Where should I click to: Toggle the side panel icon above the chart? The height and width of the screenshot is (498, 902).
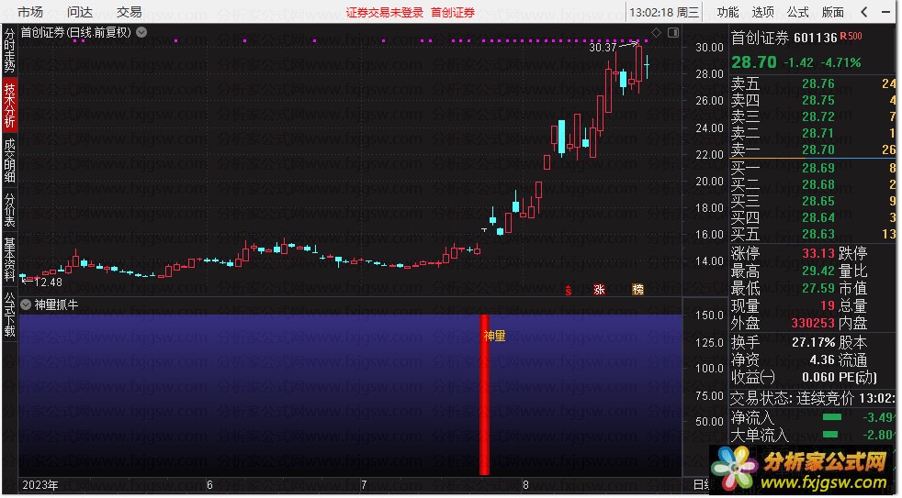coord(673,33)
